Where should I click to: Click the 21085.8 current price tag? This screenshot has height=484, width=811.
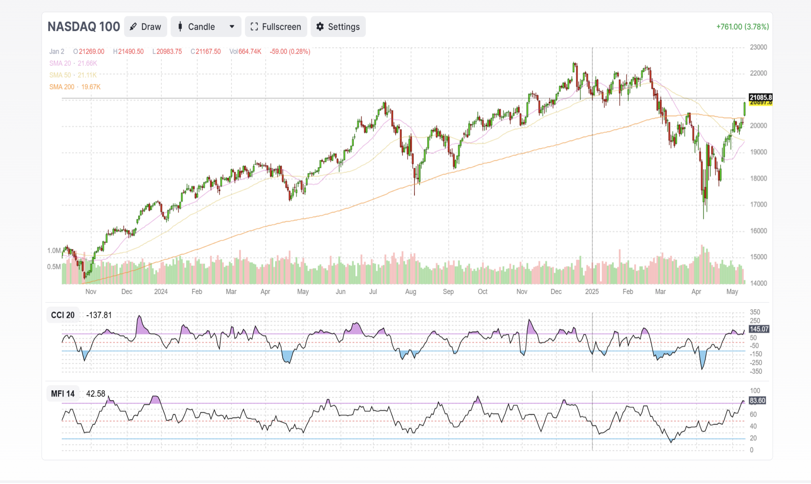pos(760,97)
